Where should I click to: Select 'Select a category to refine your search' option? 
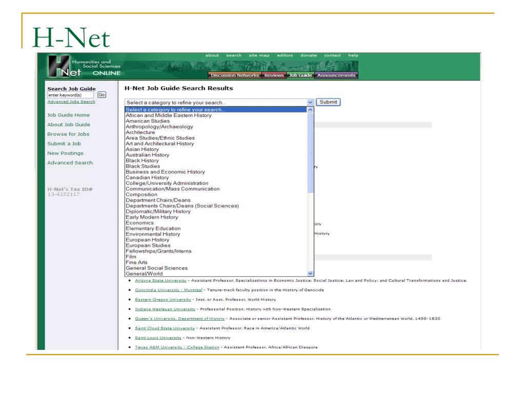(216, 110)
